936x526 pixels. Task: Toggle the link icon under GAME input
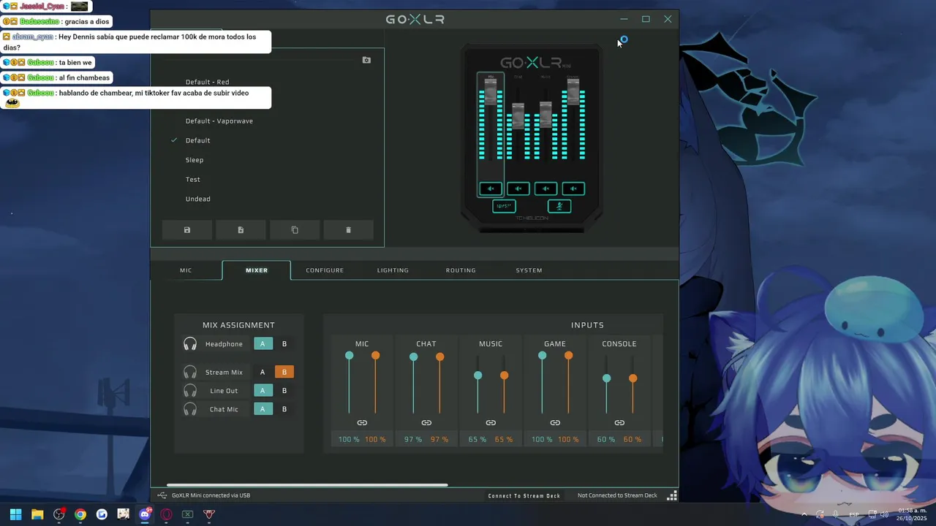click(x=555, y=423)
